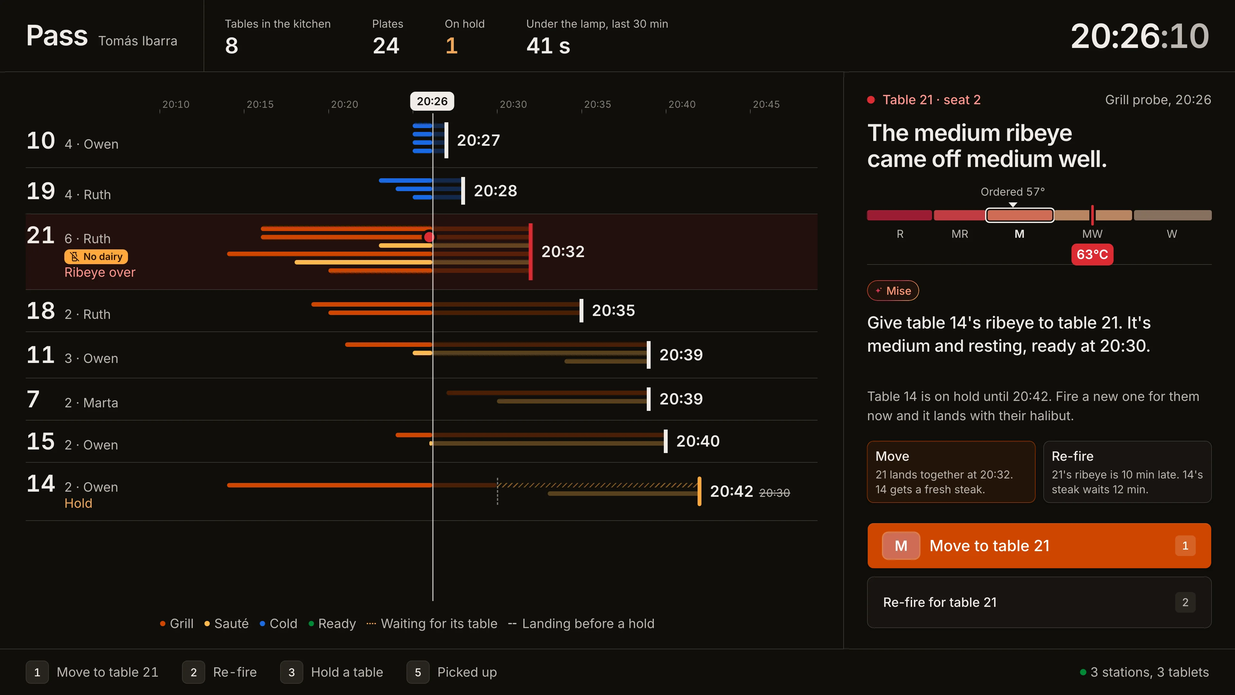
Task: Select table 14 row on hold
Action: (x=421, y=492)
